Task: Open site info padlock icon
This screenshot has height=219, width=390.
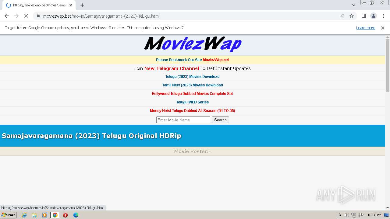Action: click(x=38, y=16)
